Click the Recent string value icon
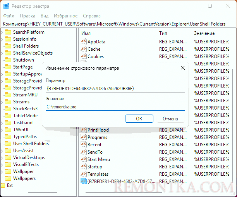This screenshot has width=237, height=197. click(83, 145)
